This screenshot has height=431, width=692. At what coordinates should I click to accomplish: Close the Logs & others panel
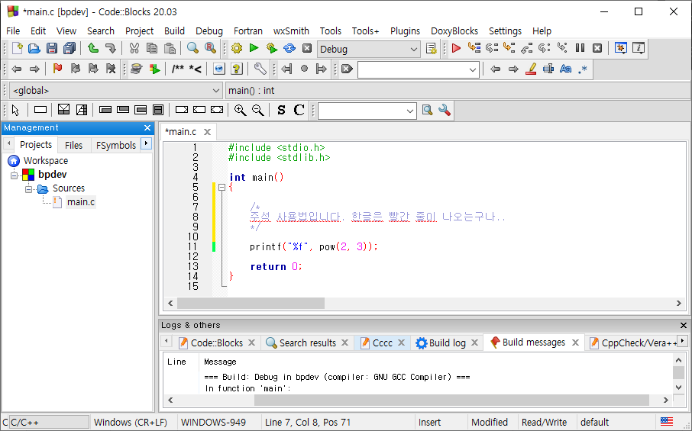pos(683,325)
